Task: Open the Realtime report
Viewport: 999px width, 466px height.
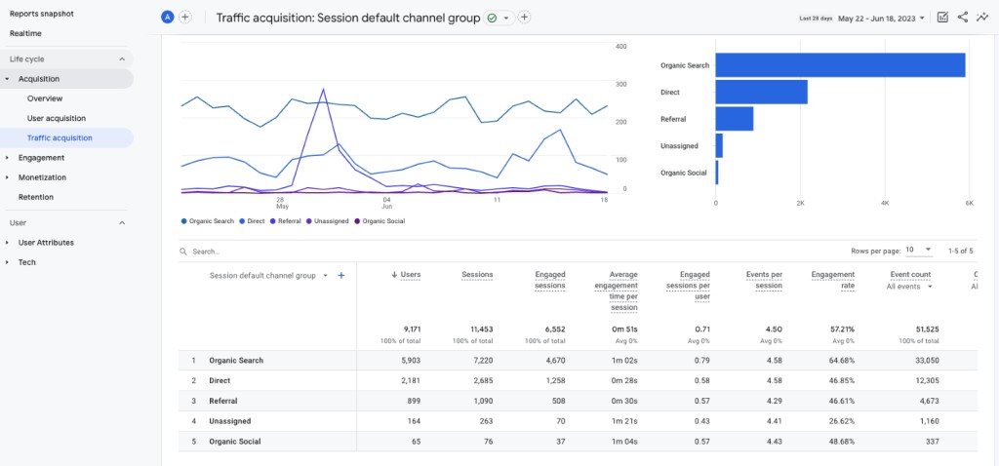Action: 25,33
